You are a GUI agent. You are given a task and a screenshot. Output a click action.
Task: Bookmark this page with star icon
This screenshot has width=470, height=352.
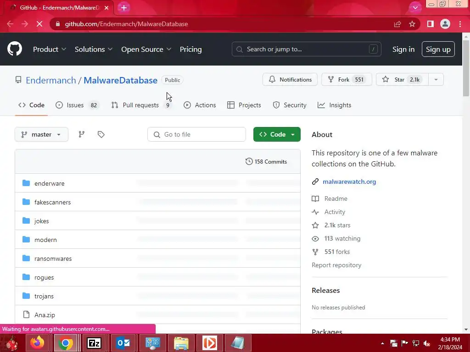pyautogui.click(x=412, y=24)
